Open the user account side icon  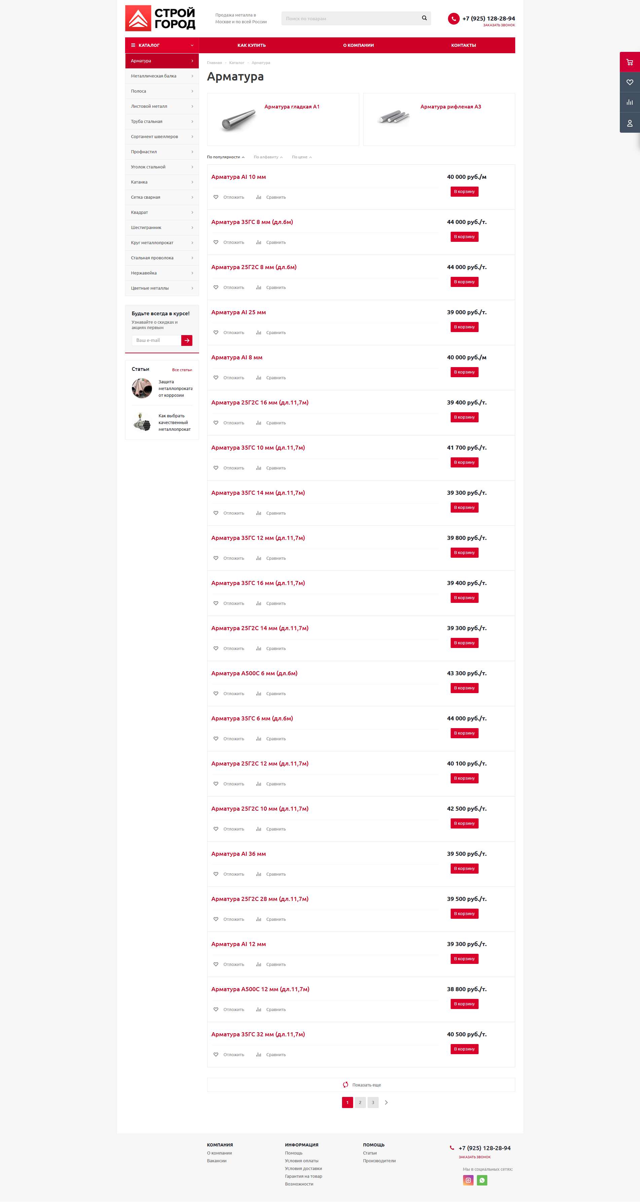[x=630, y=123]
